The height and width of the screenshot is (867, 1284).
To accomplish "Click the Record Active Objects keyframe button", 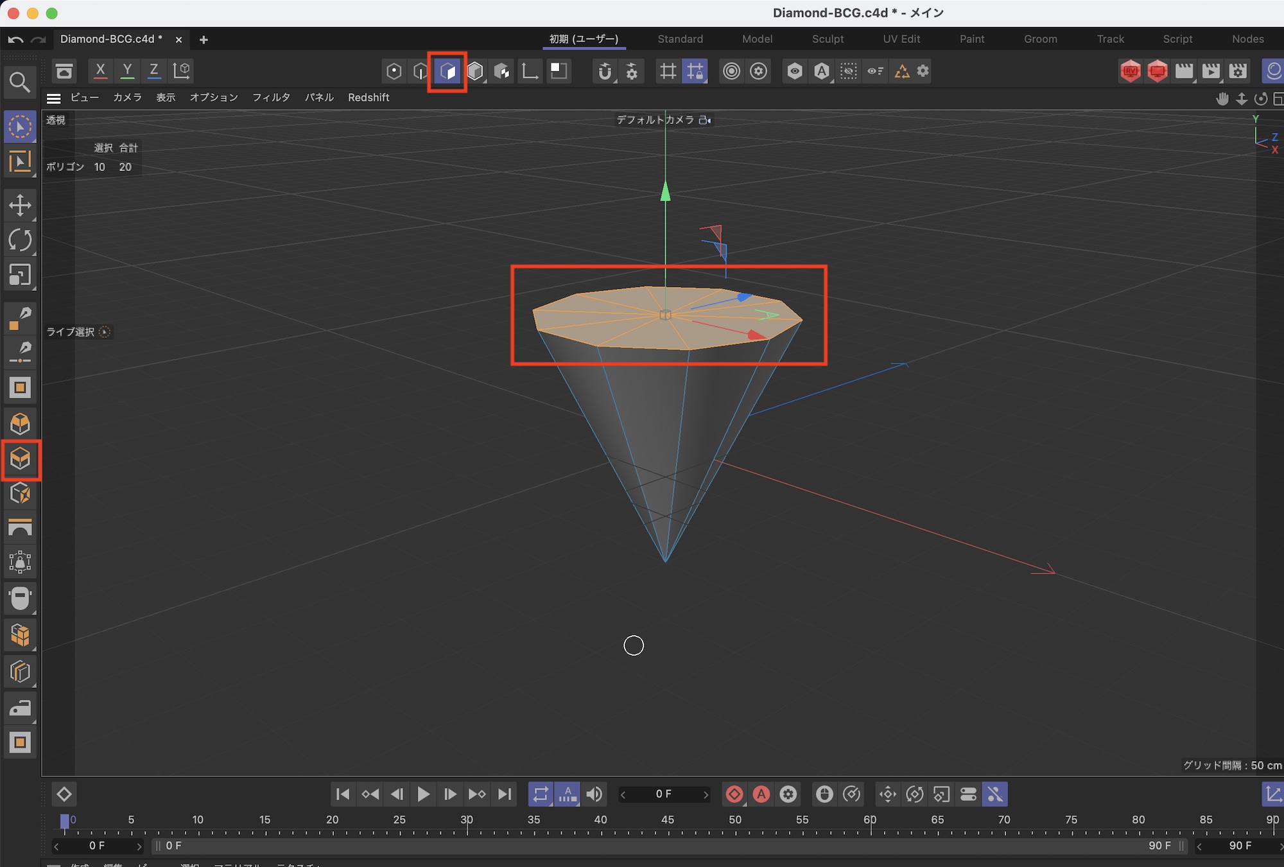I will click(x=734, y=794).
